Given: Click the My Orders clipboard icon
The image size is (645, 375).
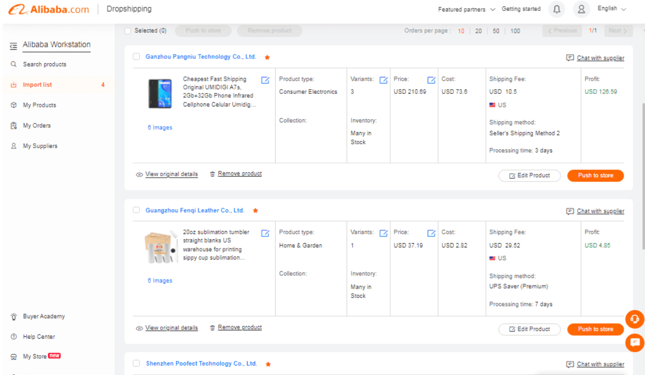Looking at the screenshot, I should [14, 125].
